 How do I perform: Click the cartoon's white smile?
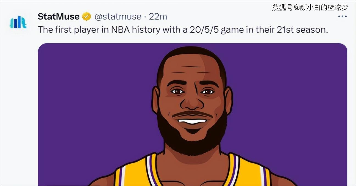coord(192,121)
